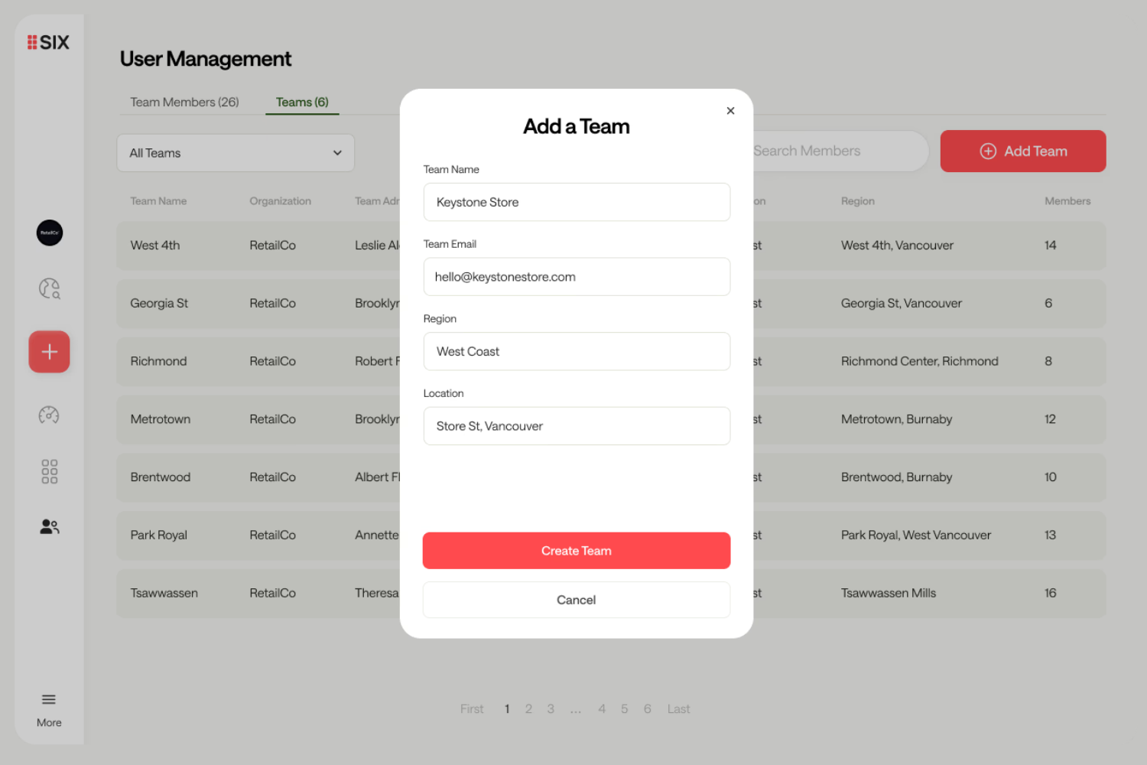Viewport: 1147px width, 765px height.
Task: Close the Add a Team dialog
Action: coord(730,111)
